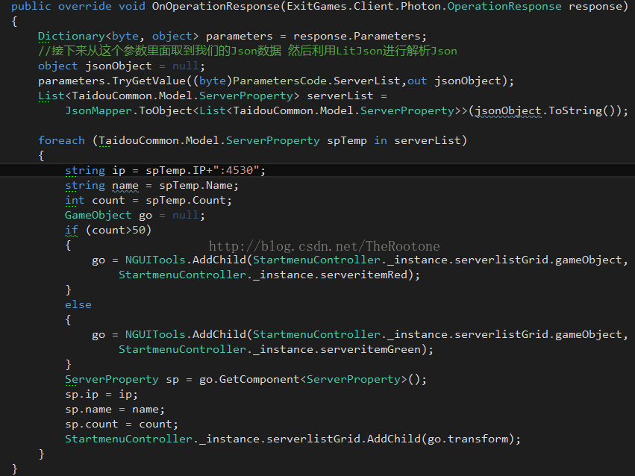This screenshot has width=635, height=476.
Task: Click the number 50 in the if condition
Action: tap(139, 231)
